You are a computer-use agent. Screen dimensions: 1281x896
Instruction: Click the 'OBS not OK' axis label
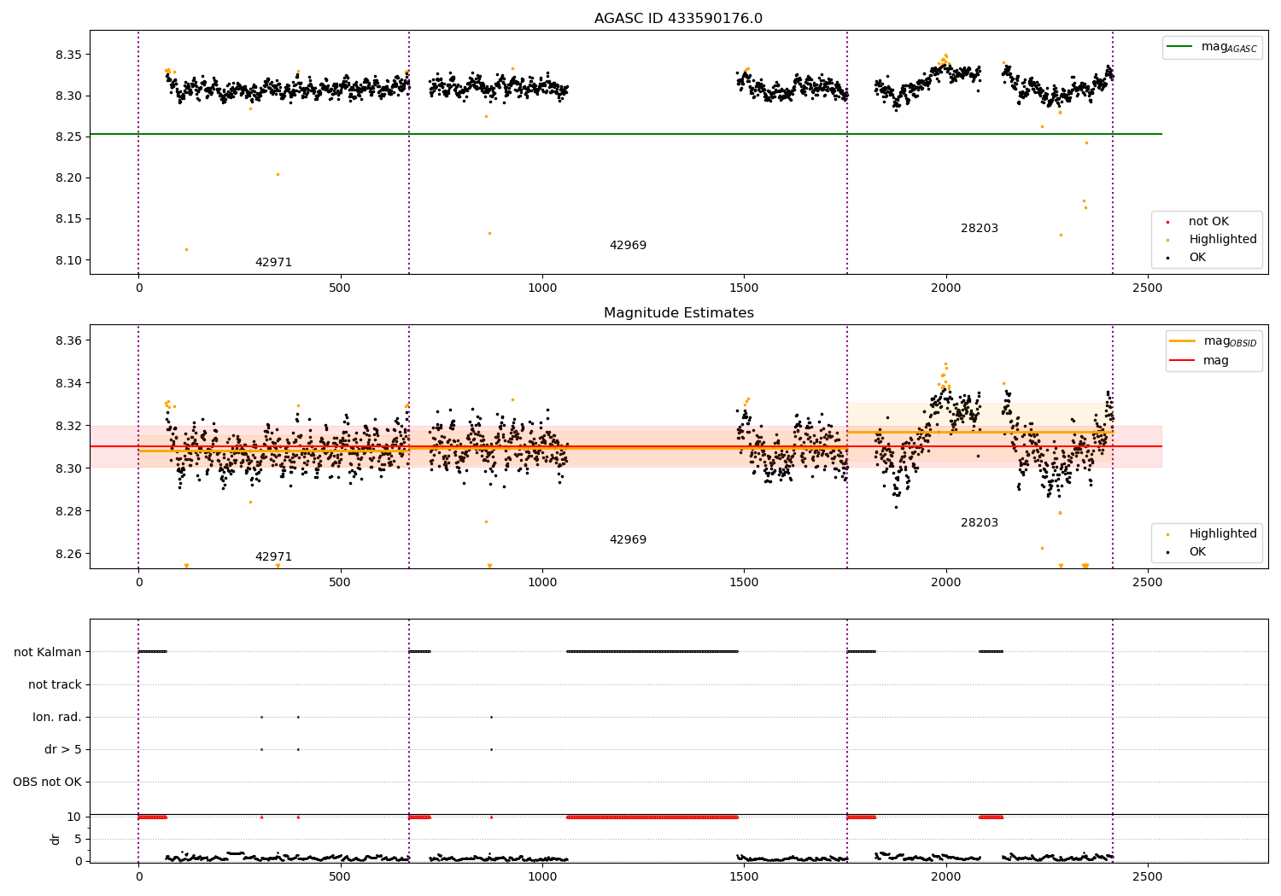(48, 782)
